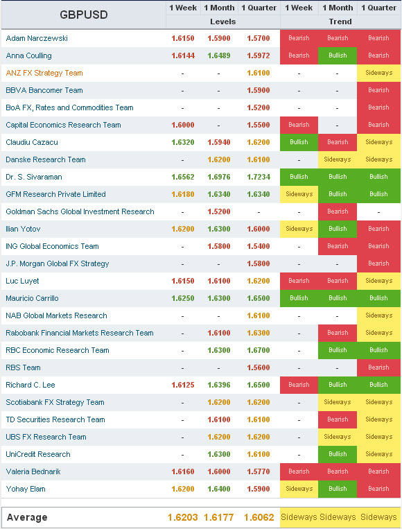
Task: Click Anna Coulling 1 Month level 1.6489
Action: (x=219, y=55)
